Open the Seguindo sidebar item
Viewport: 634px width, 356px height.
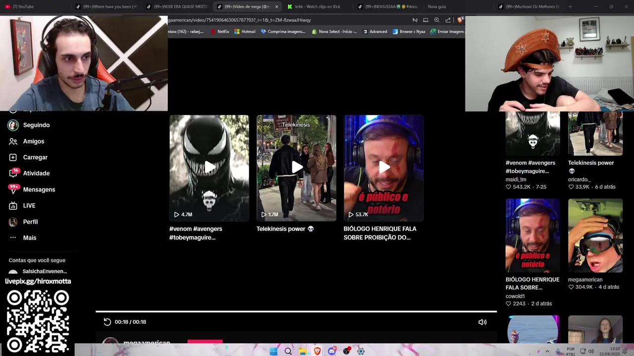tap(29, 125)
